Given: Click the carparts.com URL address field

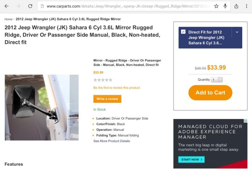Looking at the screenshot, I should coord(126,6).
